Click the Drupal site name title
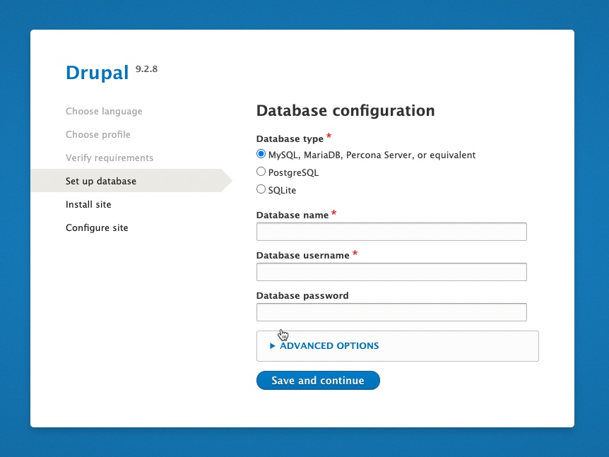The image size is (609, 457). pyautogui.click(x=97, y=73)
